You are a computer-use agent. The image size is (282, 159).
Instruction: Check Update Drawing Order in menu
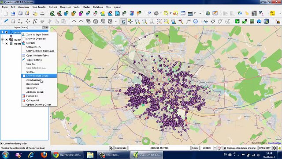point(24,105)
